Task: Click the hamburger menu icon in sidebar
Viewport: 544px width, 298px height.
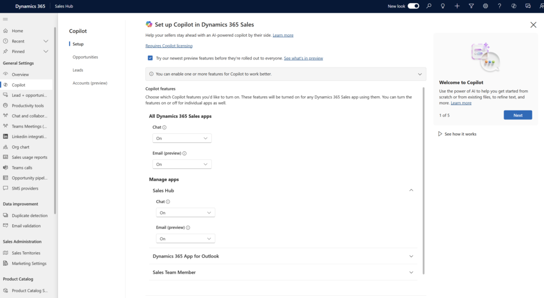Action: click(x=5, y=19)
